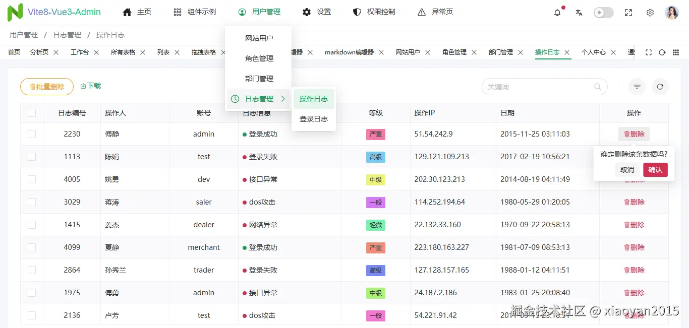Close the 拖拽表格 tab
This screenshot has width=689, height=328.
pos(223,52)
